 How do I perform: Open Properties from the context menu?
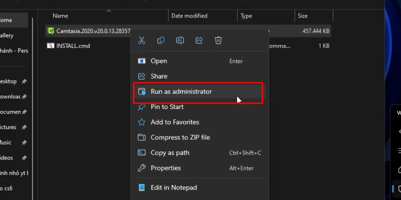165,168
